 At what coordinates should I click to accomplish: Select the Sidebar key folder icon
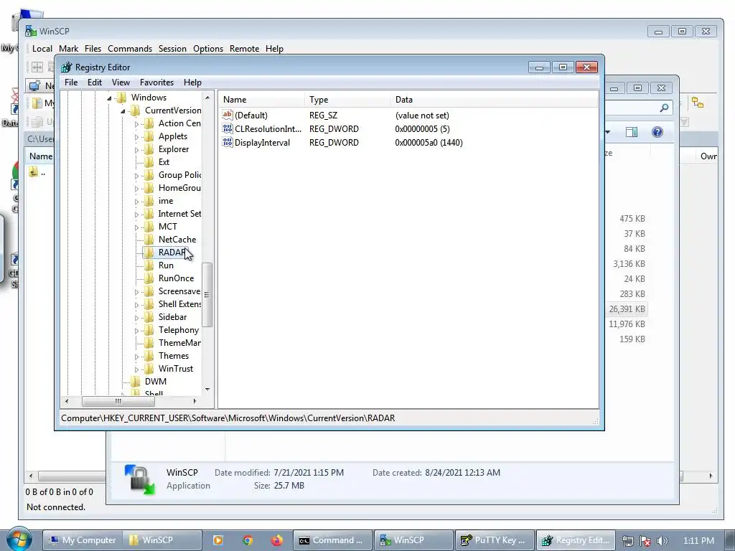[149, 316]
